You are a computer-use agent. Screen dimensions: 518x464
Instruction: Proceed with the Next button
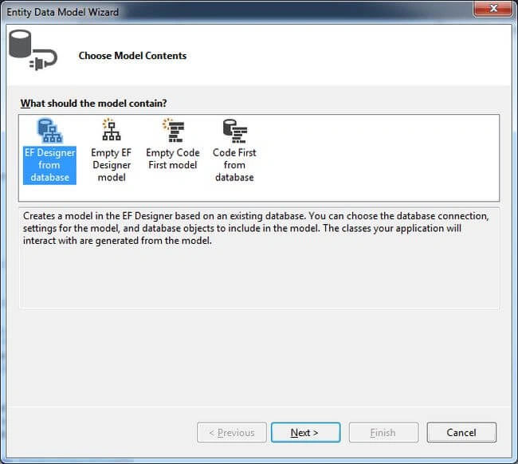point(305,432)
